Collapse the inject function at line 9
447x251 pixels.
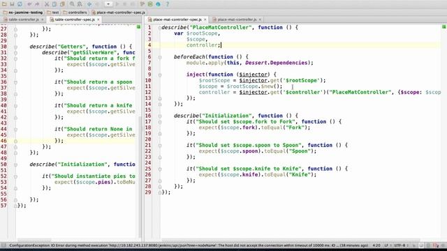160,75
